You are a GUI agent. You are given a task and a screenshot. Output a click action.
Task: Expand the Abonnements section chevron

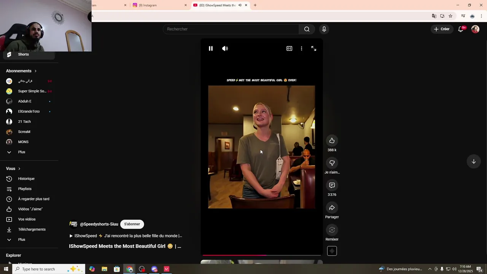(x=36, y=71)
